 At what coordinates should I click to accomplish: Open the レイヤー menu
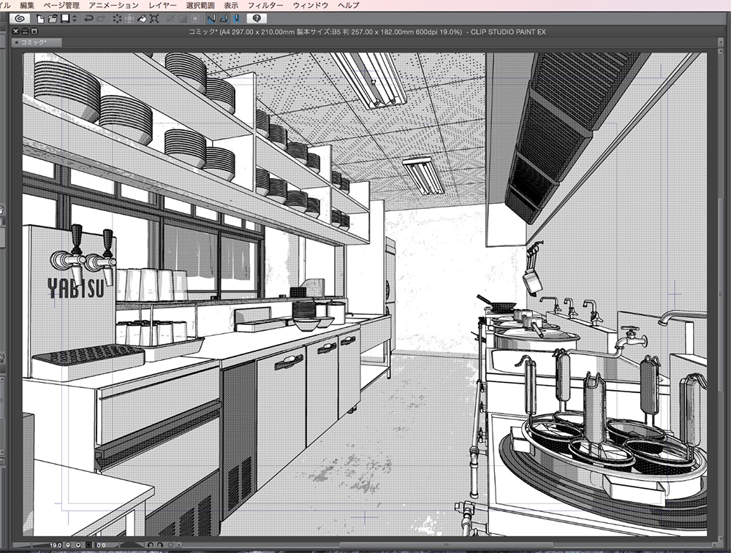[x=163, y=5]
